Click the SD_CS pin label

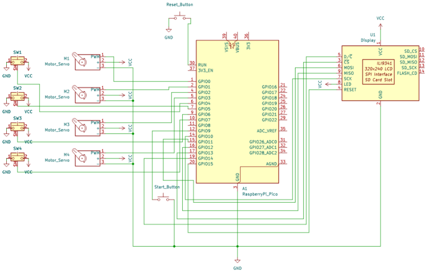tap(410, 51)
